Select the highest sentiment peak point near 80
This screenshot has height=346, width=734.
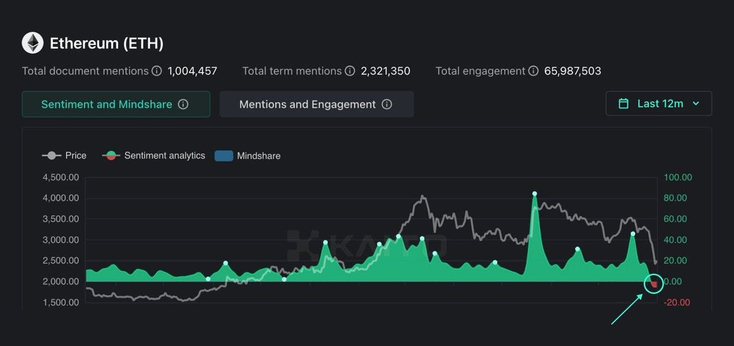(x=535, y=194)
